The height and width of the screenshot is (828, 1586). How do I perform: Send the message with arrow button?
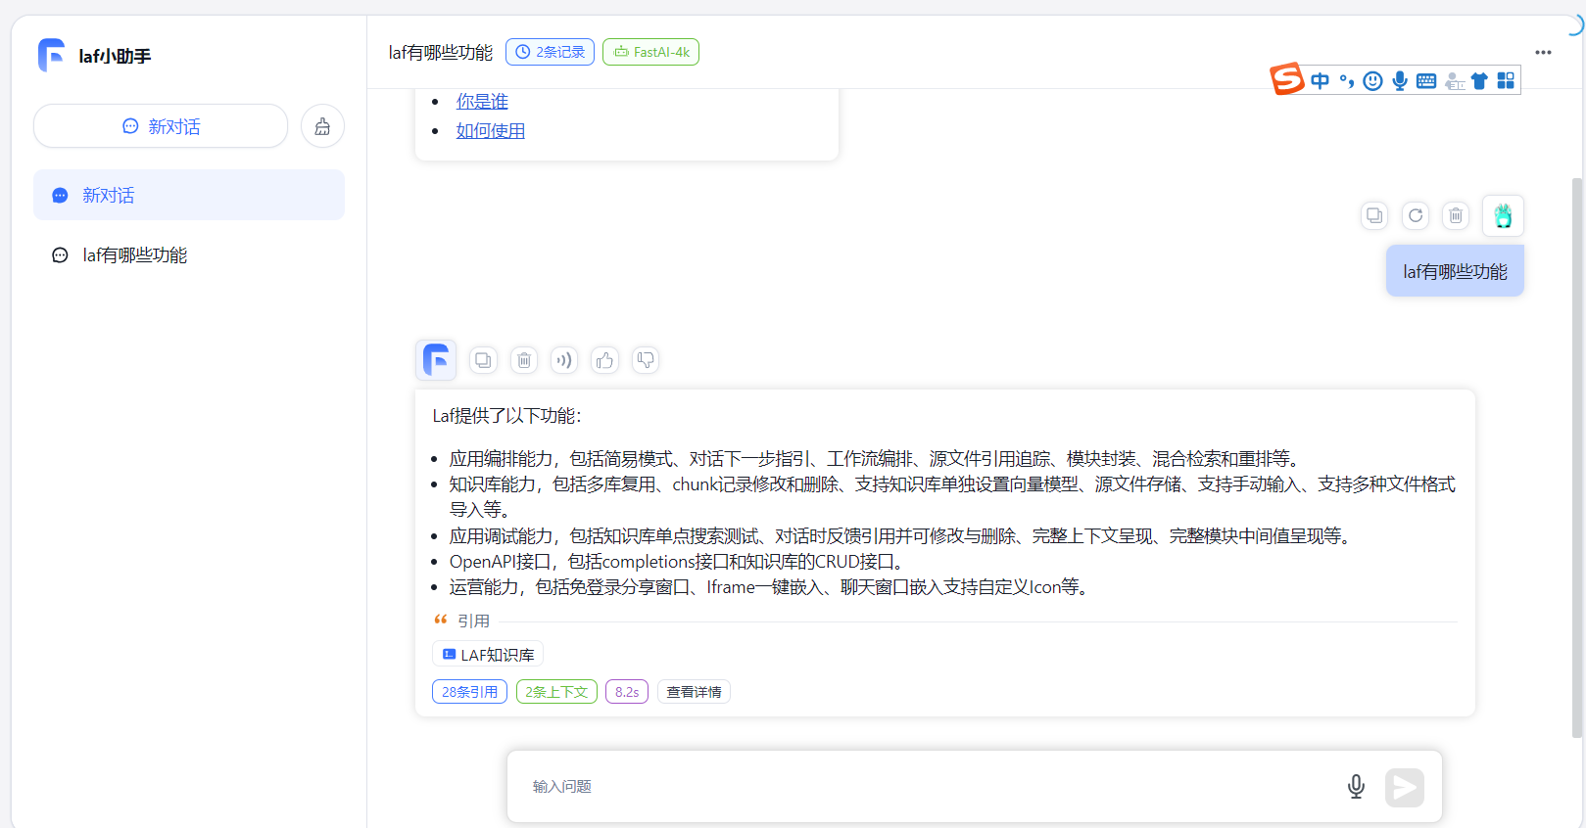(x=1405, y=787)
